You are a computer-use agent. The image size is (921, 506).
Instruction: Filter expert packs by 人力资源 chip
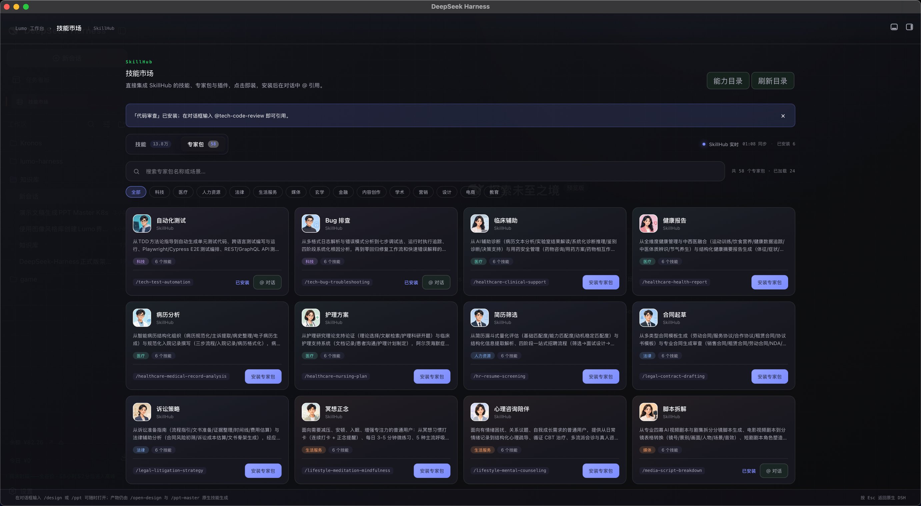(211, 192)
